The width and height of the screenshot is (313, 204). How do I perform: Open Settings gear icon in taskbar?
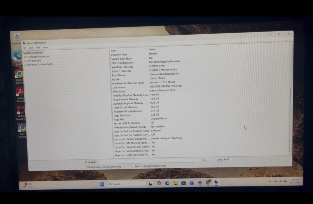tap(200, 183)
